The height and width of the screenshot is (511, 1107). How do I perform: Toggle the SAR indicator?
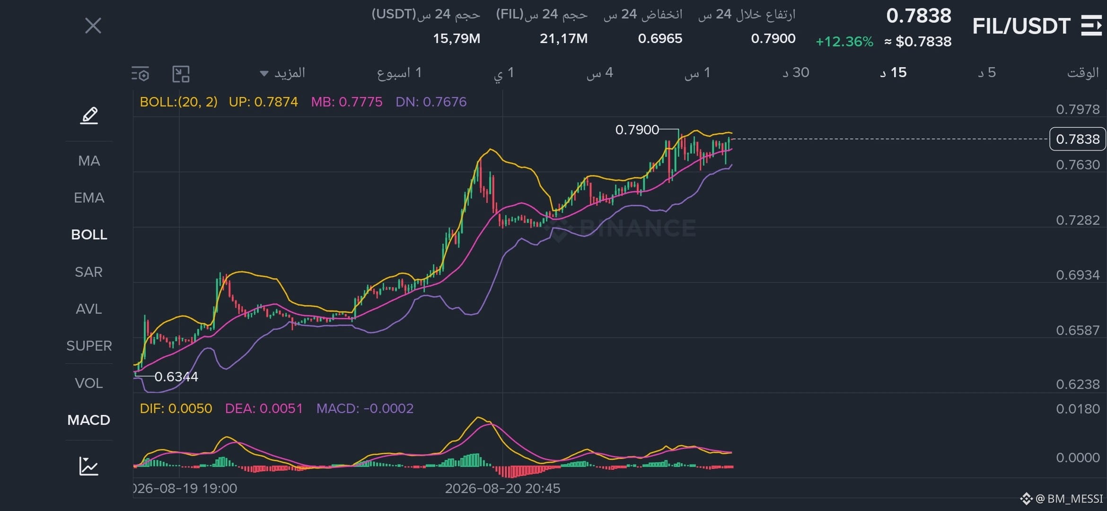89,272
